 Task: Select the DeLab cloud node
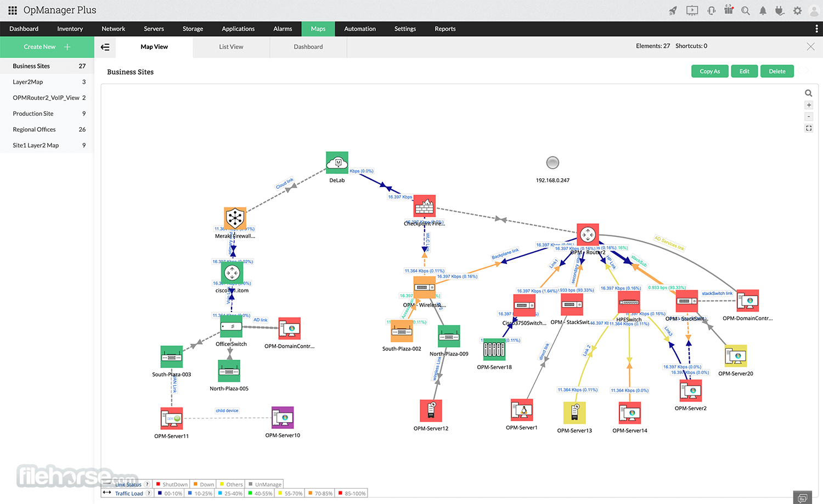click(337, 163)
